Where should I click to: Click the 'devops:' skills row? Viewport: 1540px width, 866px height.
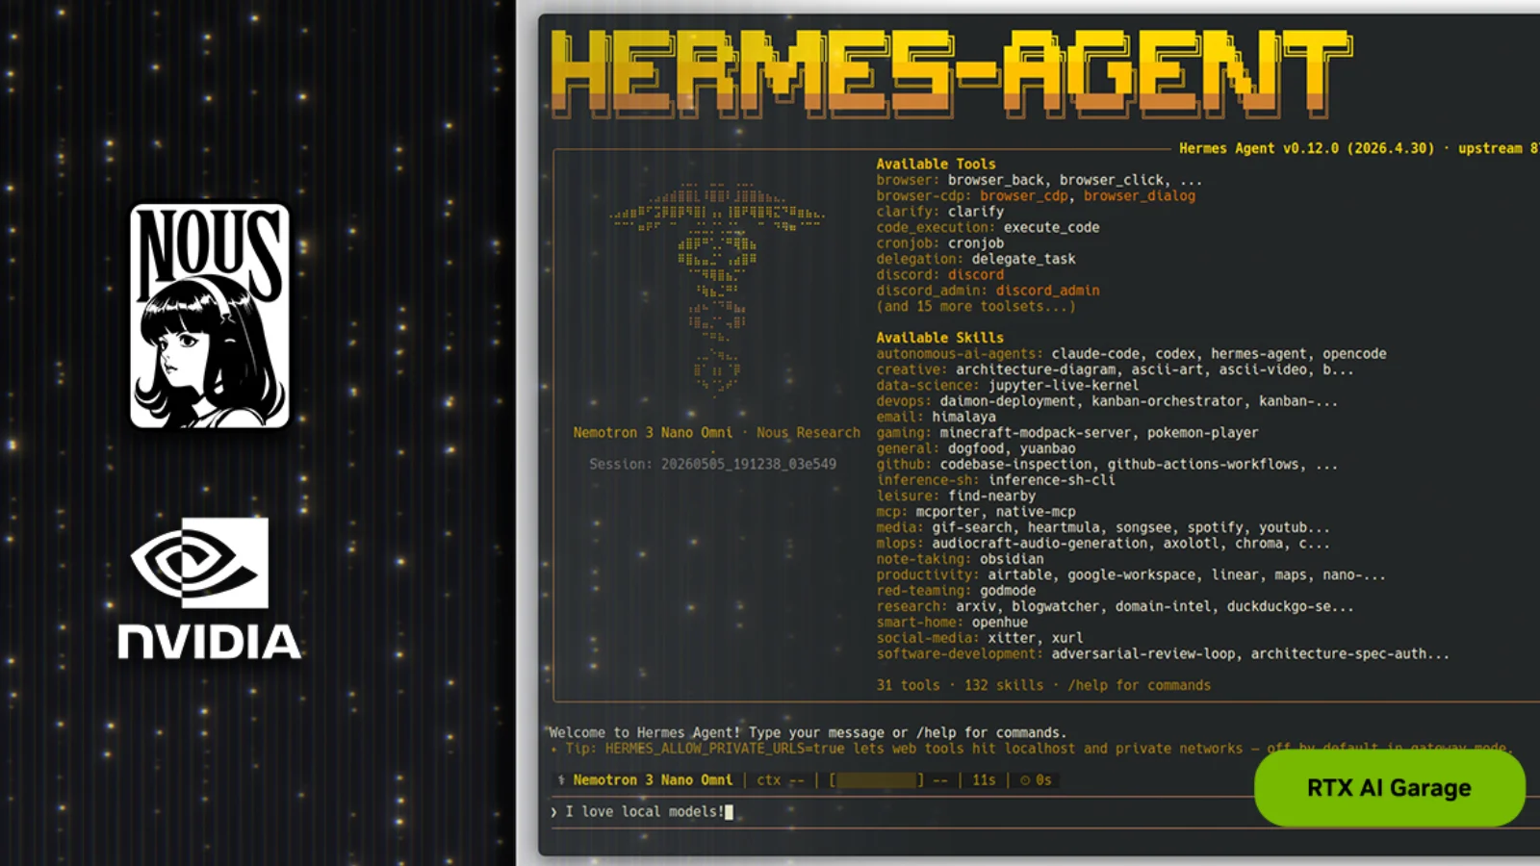tap(1107, 400)
